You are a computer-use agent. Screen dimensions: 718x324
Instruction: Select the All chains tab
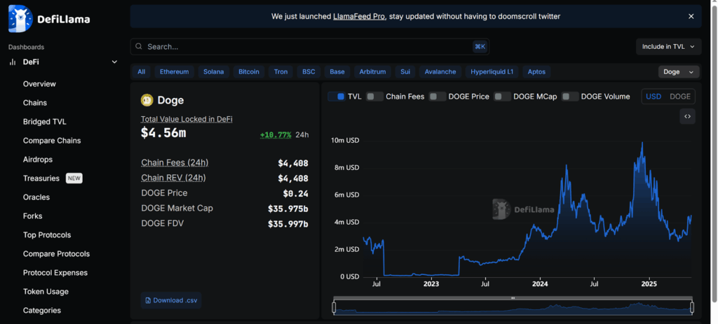point(142,72)
